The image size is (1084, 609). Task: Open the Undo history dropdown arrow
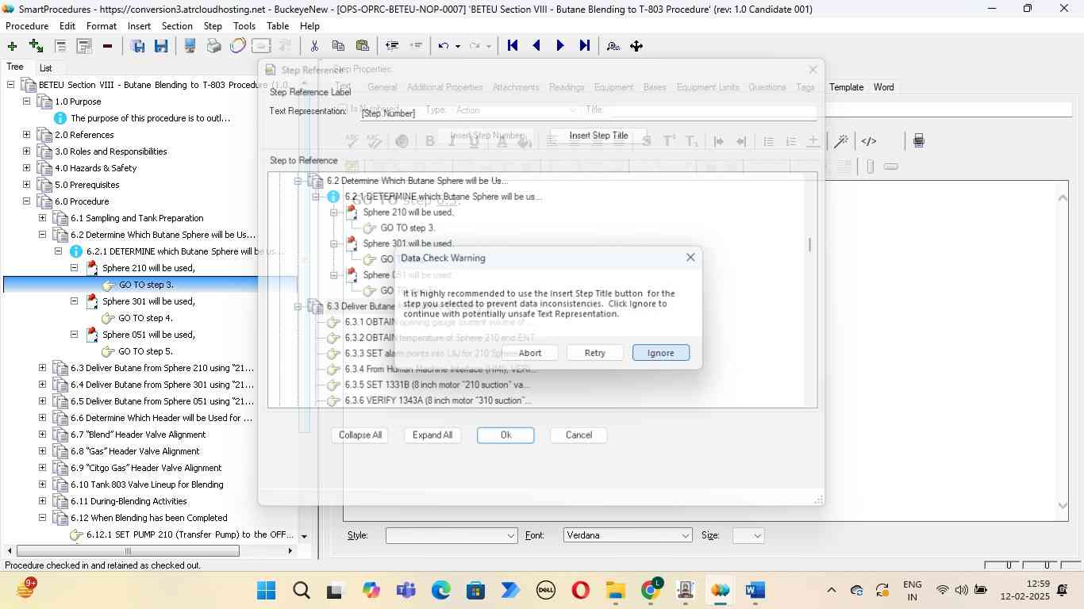[458, 46]
